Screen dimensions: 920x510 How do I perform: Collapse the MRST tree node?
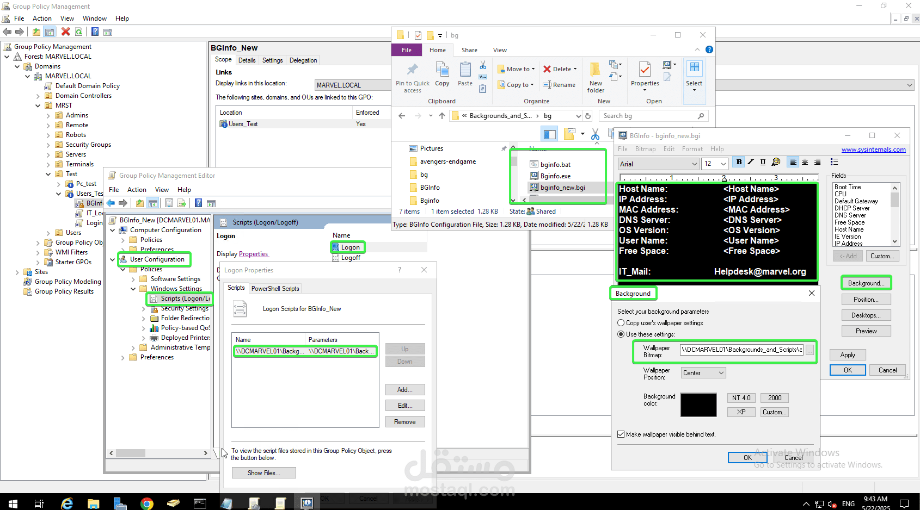click(38, 105)
